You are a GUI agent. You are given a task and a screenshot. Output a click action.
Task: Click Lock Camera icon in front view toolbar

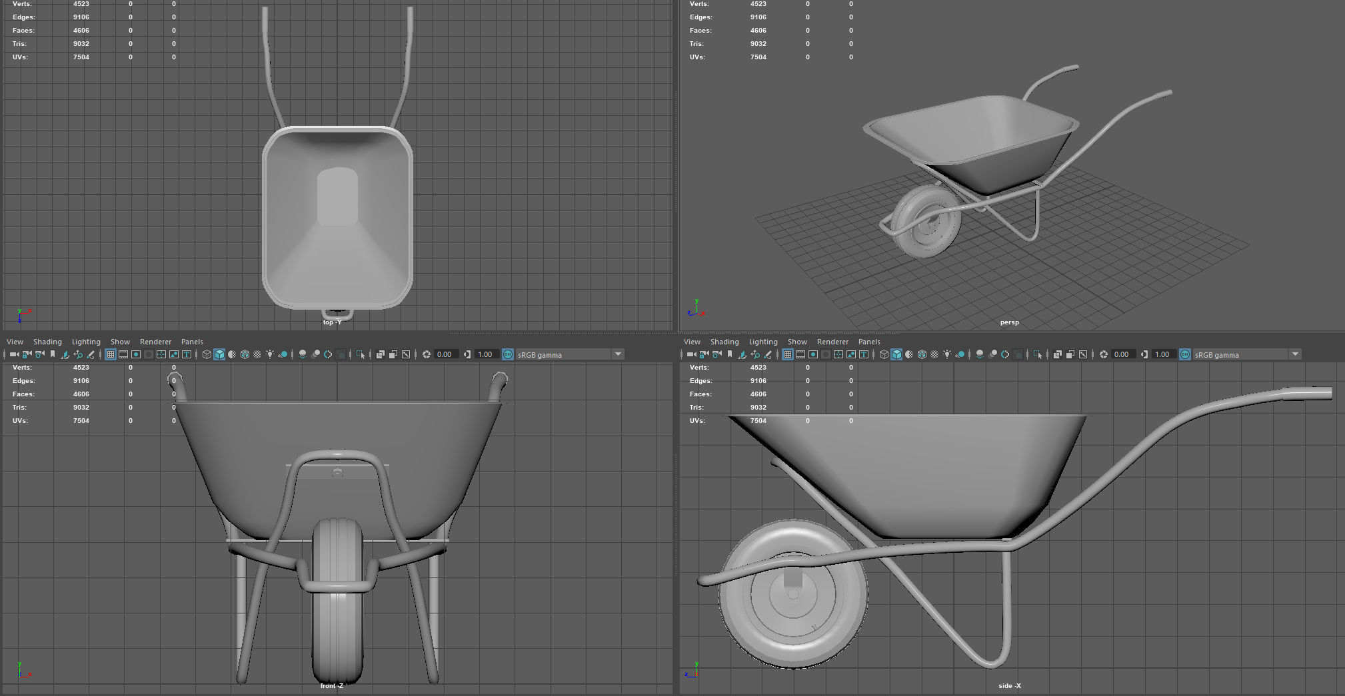27,354
